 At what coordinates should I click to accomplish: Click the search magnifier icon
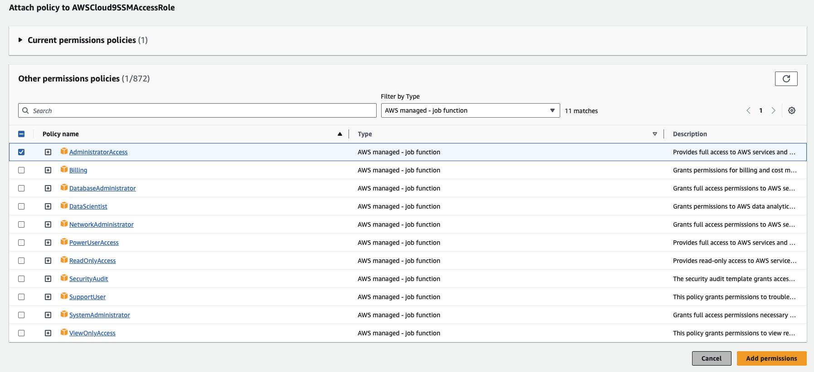click(x=26, y=110)
